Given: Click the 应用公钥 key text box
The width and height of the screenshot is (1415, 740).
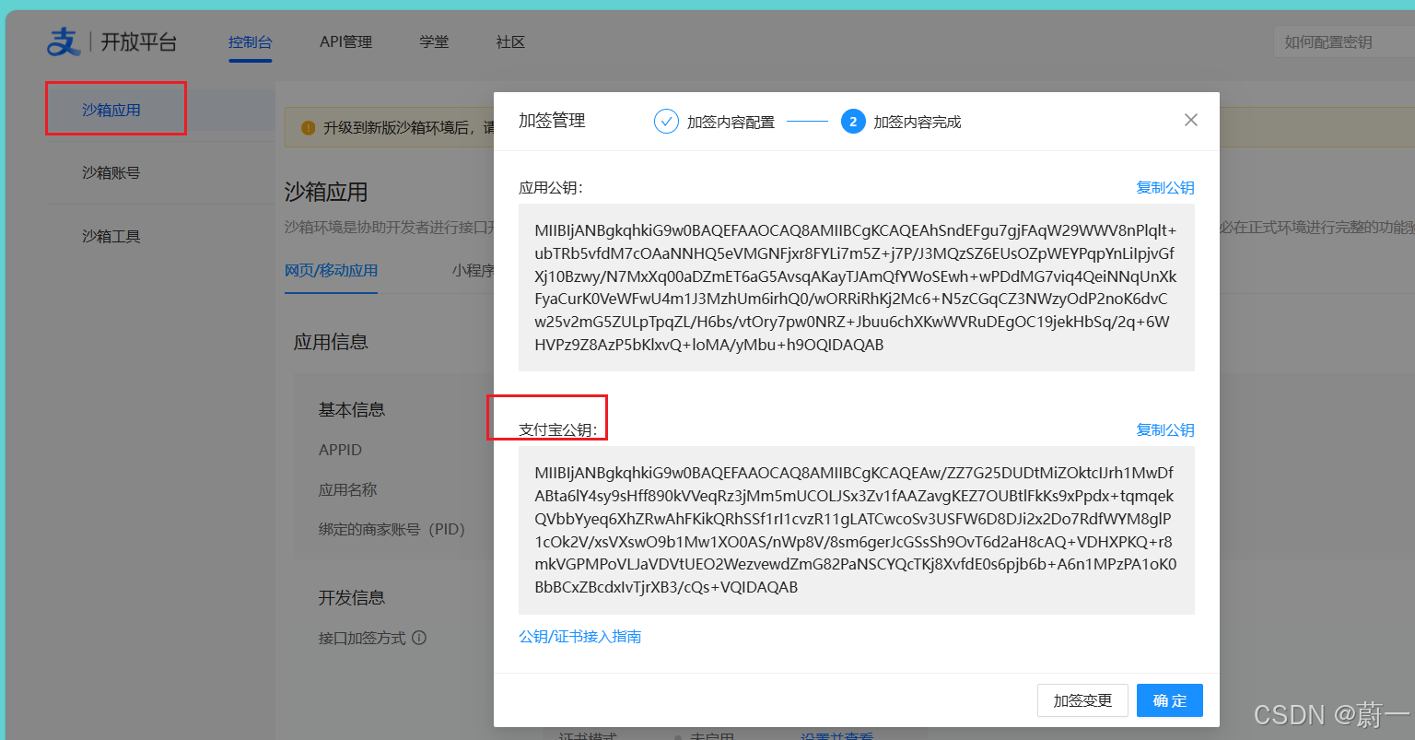Looking at the screenshot, I should point(857,288).
